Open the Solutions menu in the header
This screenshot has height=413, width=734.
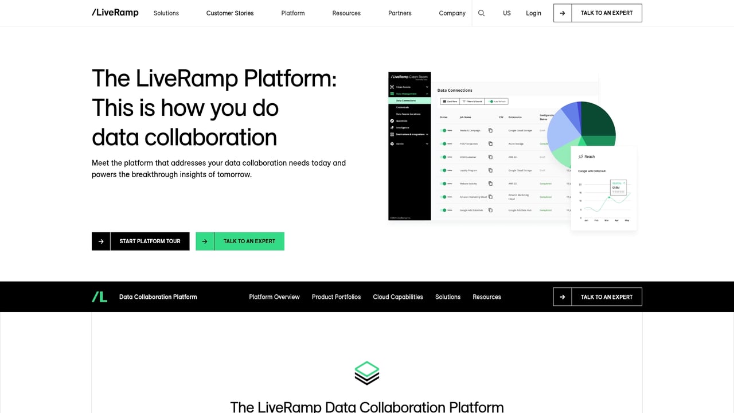point(166,13)
